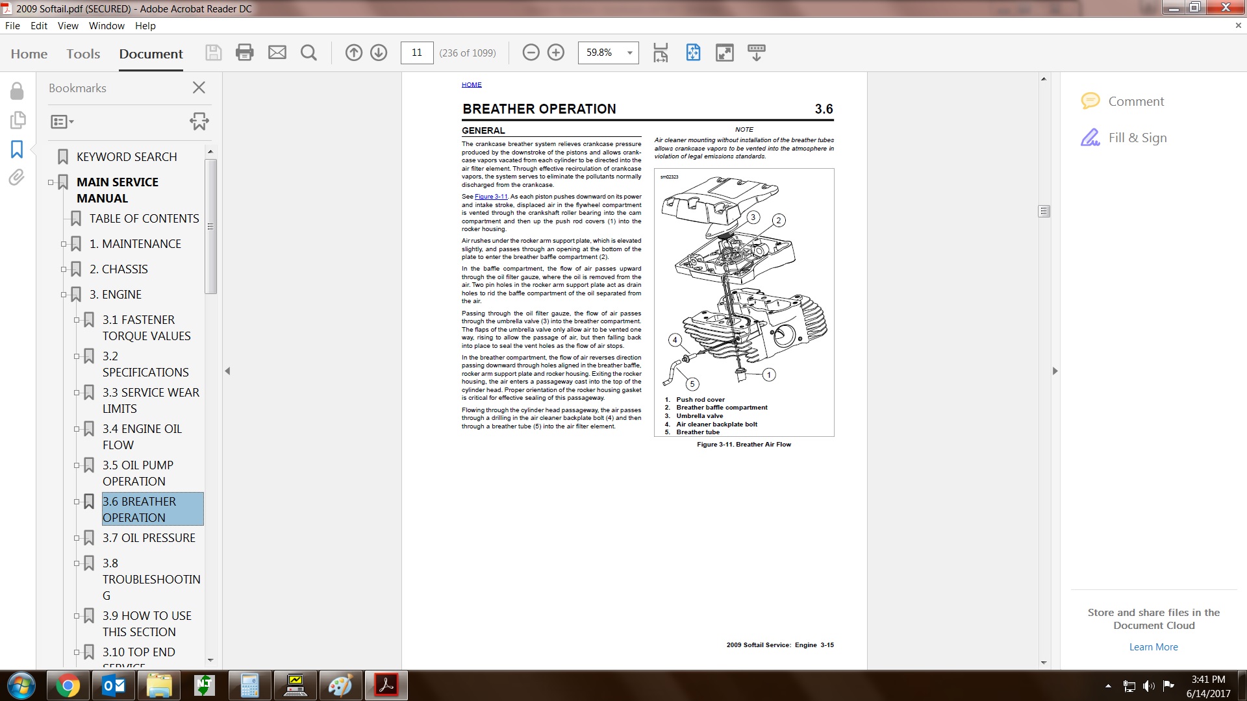
Task: Click the Find text magnifier icon
Action: point(309,53)
